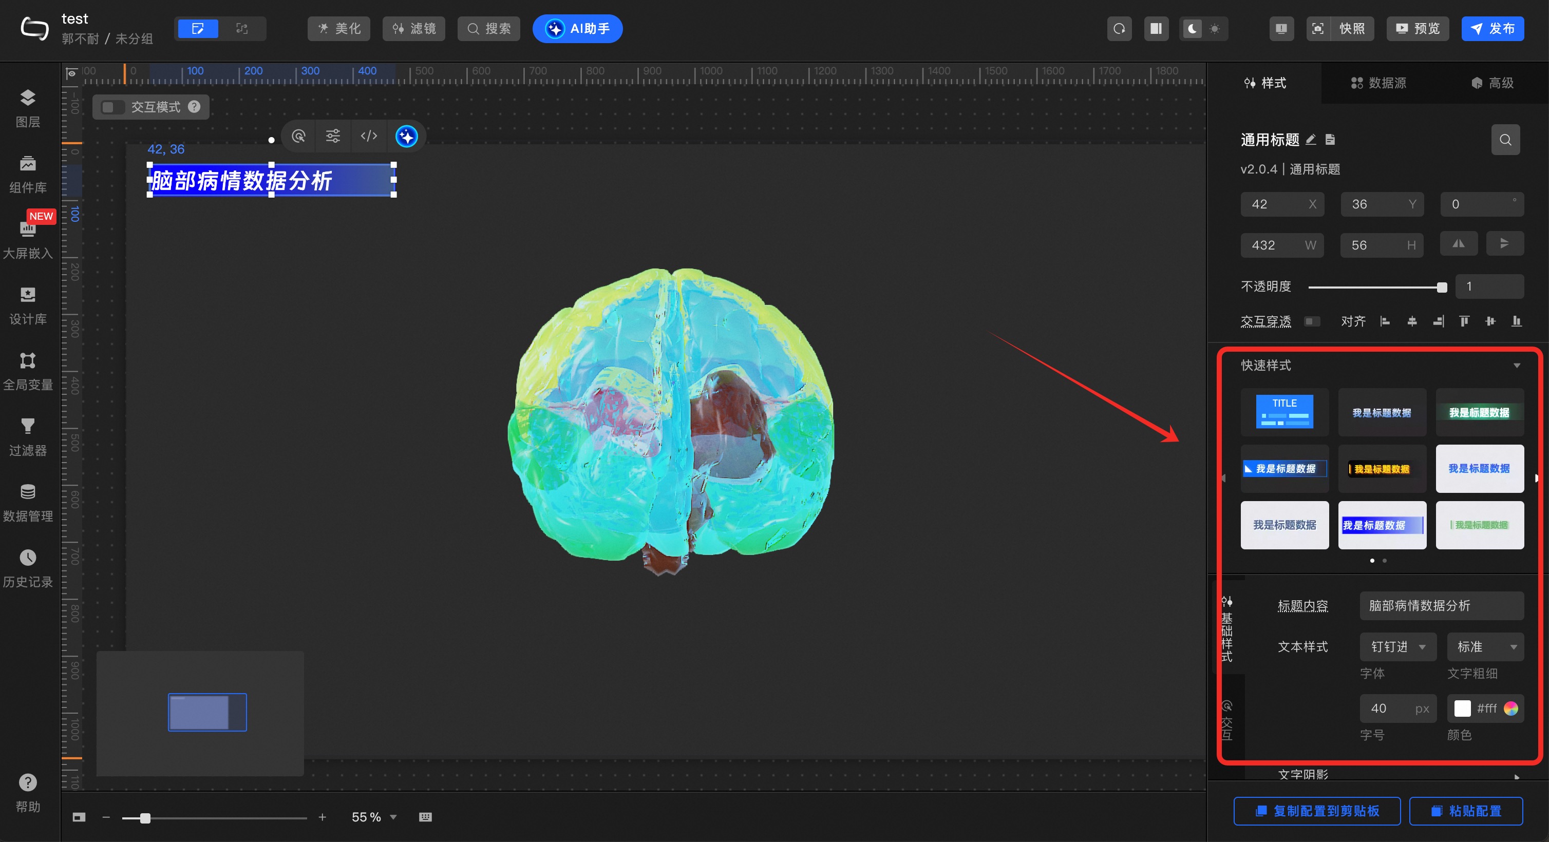This screenshot has width=1549, height=842.
Task: Open the #fff text color swatch
Action: (x=1462, y=709)
